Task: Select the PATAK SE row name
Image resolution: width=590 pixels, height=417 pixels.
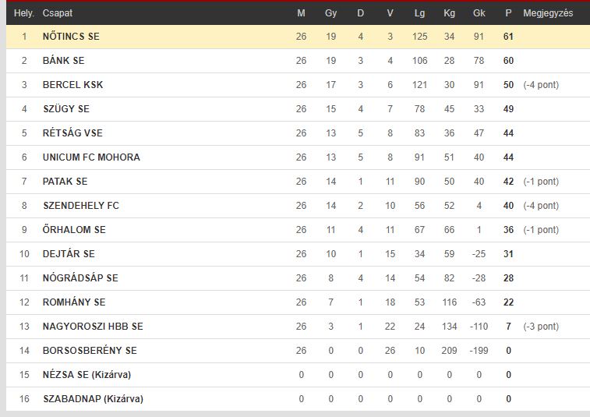Action: coord(65,182)
